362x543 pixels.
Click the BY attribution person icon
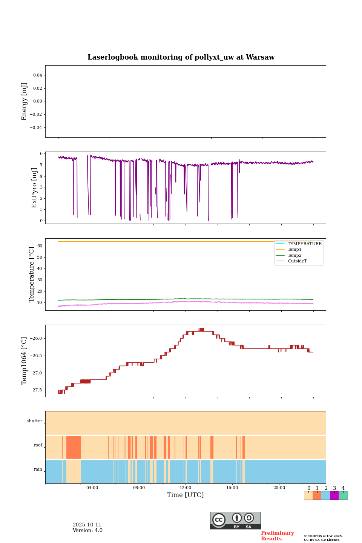tap(237, 518)
